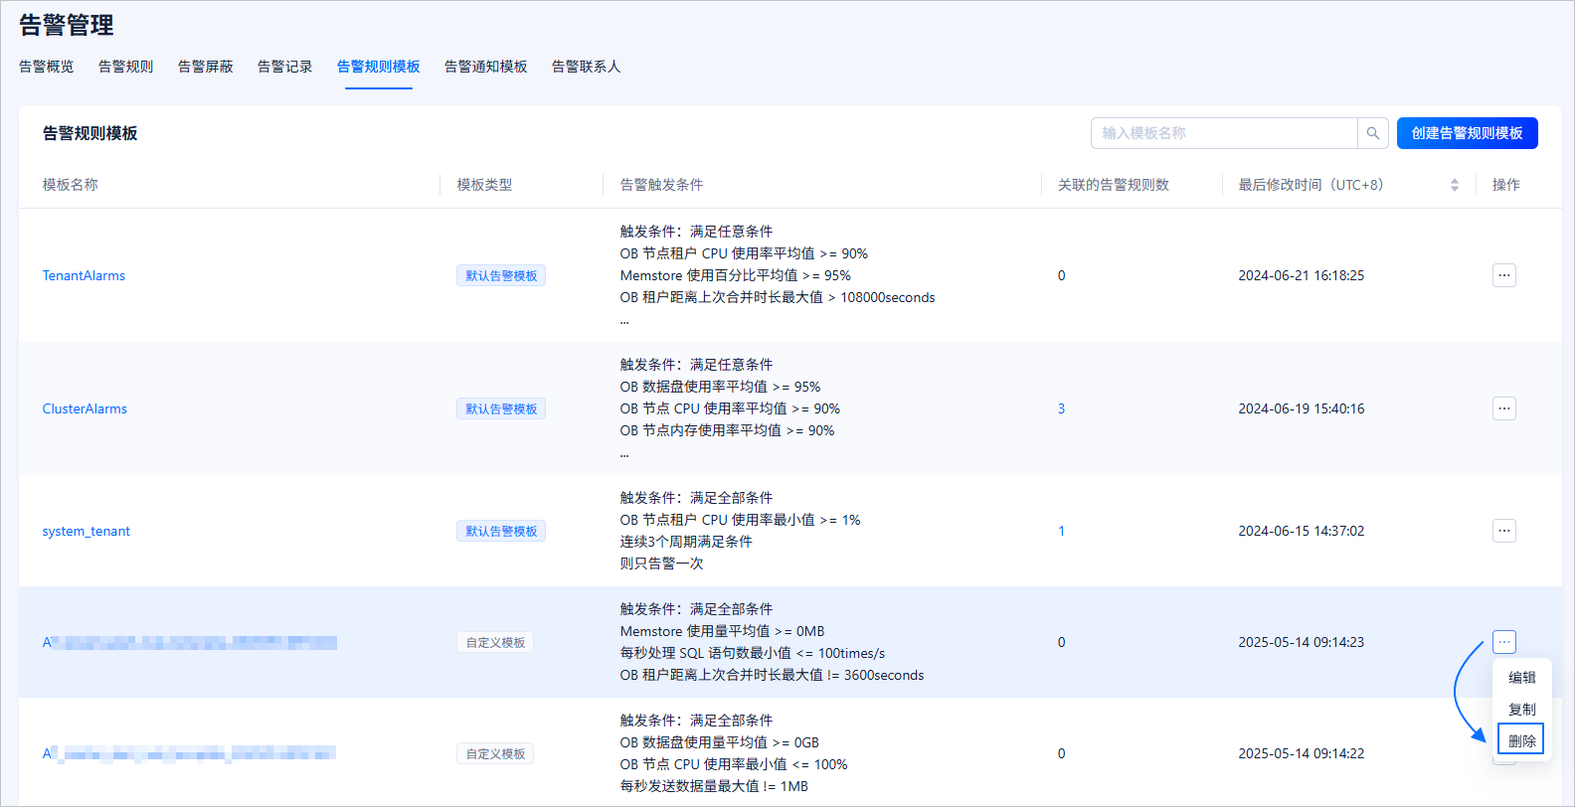Select 编辑 from the dropdown menu
This screenshot has height=807, width=1575.
pos(1521,678)
